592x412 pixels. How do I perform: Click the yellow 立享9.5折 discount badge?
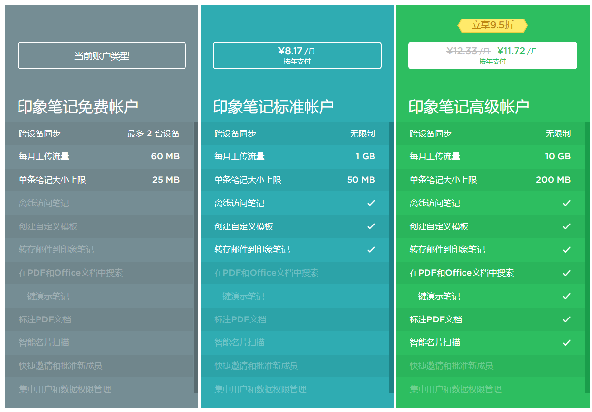point(493,25)
